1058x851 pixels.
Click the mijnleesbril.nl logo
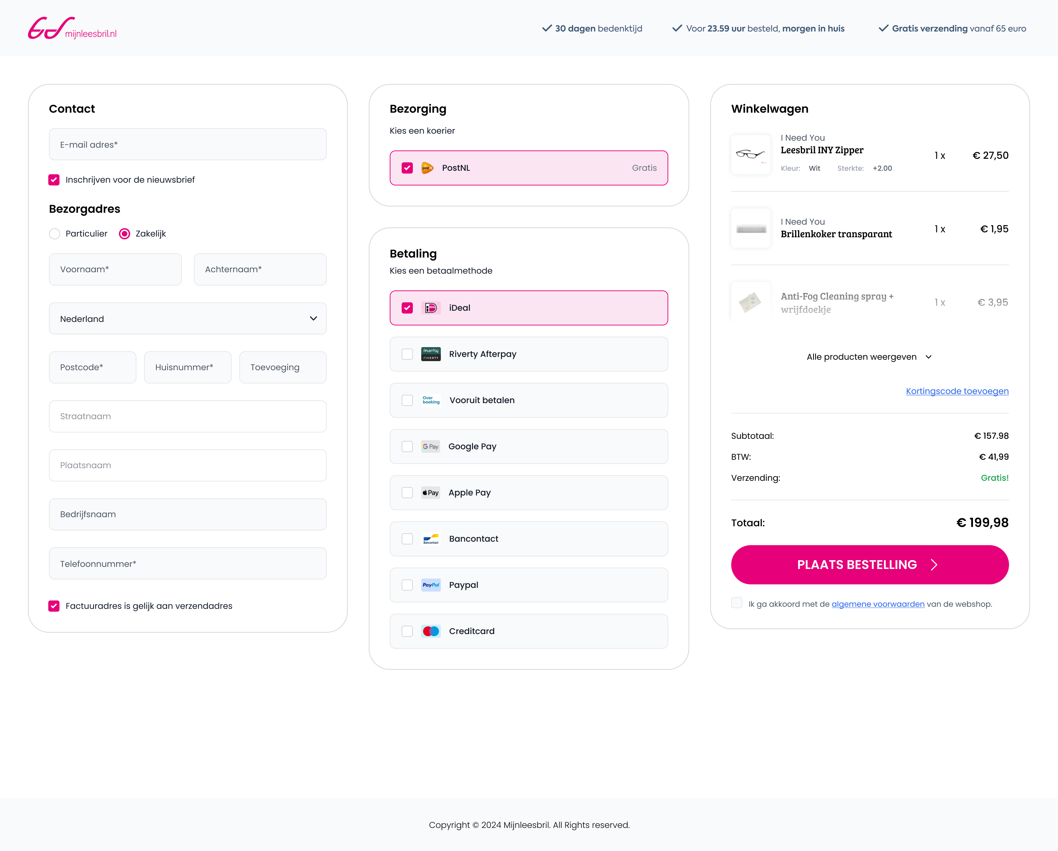[72, 28]
